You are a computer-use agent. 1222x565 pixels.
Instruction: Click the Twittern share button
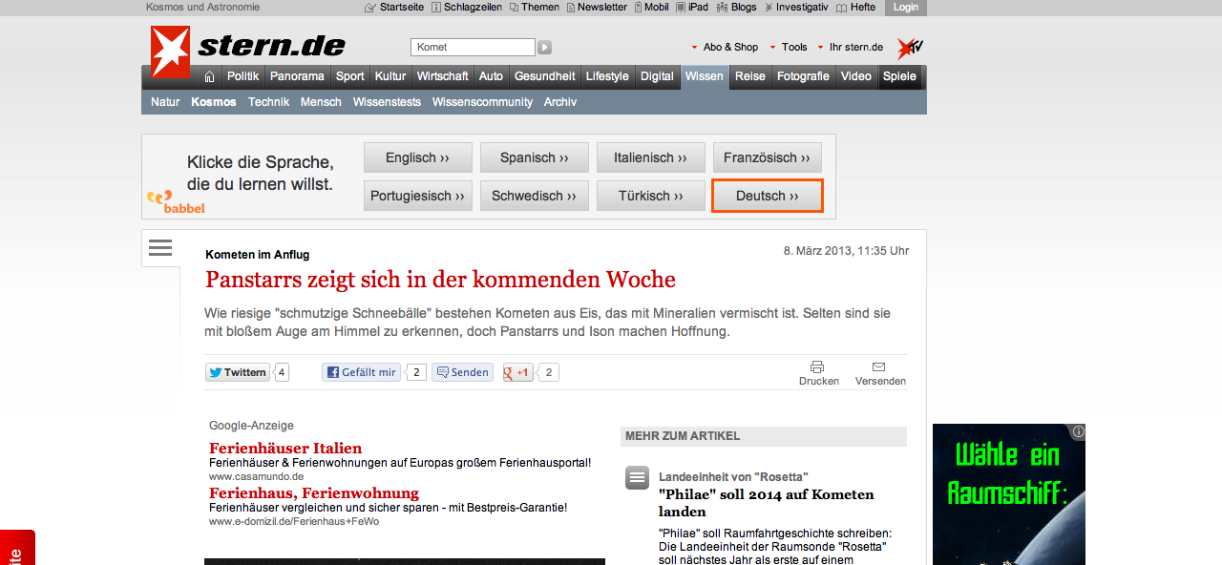pos(238,372)
